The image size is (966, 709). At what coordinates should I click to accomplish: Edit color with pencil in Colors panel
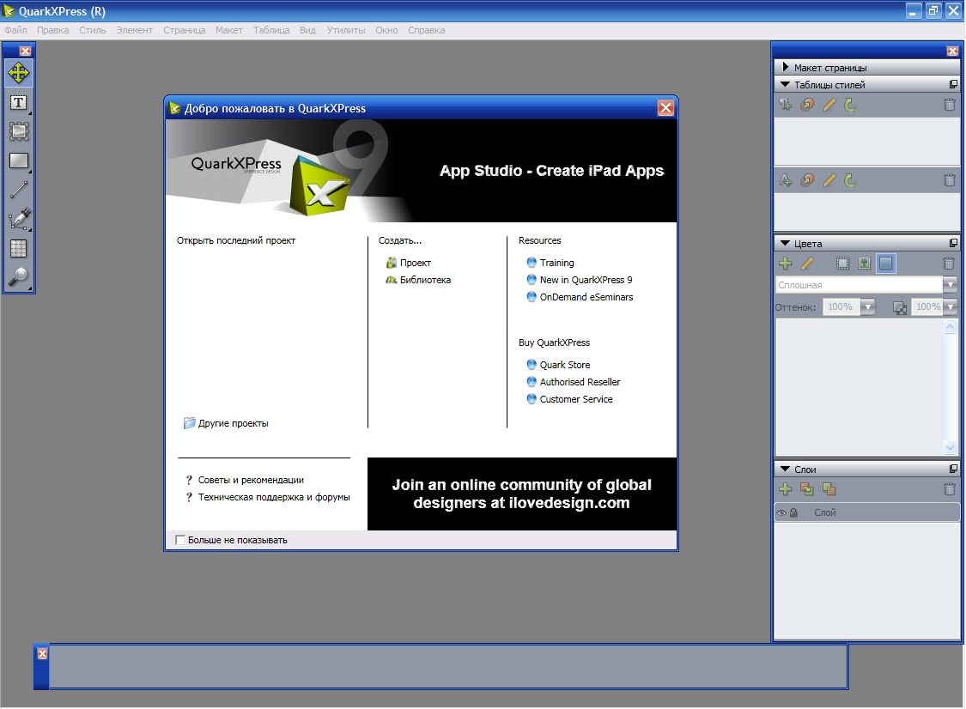click(807, 264)
